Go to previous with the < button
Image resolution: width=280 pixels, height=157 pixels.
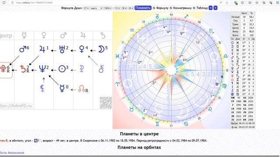(x=211, y=8)
